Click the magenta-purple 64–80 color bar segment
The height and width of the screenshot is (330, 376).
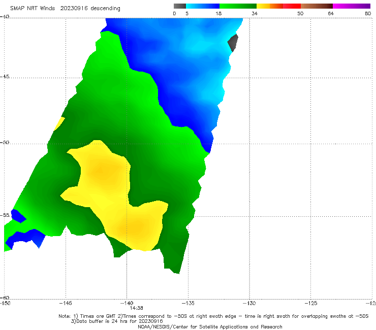pyautogui.click(x=352, y=6)
